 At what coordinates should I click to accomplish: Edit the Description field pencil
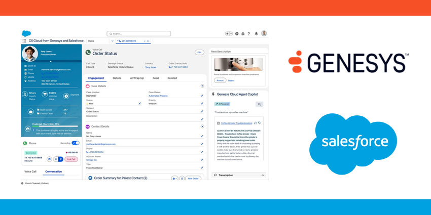click(x=202, y=119)
